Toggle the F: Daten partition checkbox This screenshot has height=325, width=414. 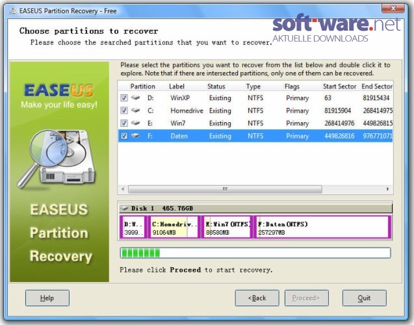(124, 136)
